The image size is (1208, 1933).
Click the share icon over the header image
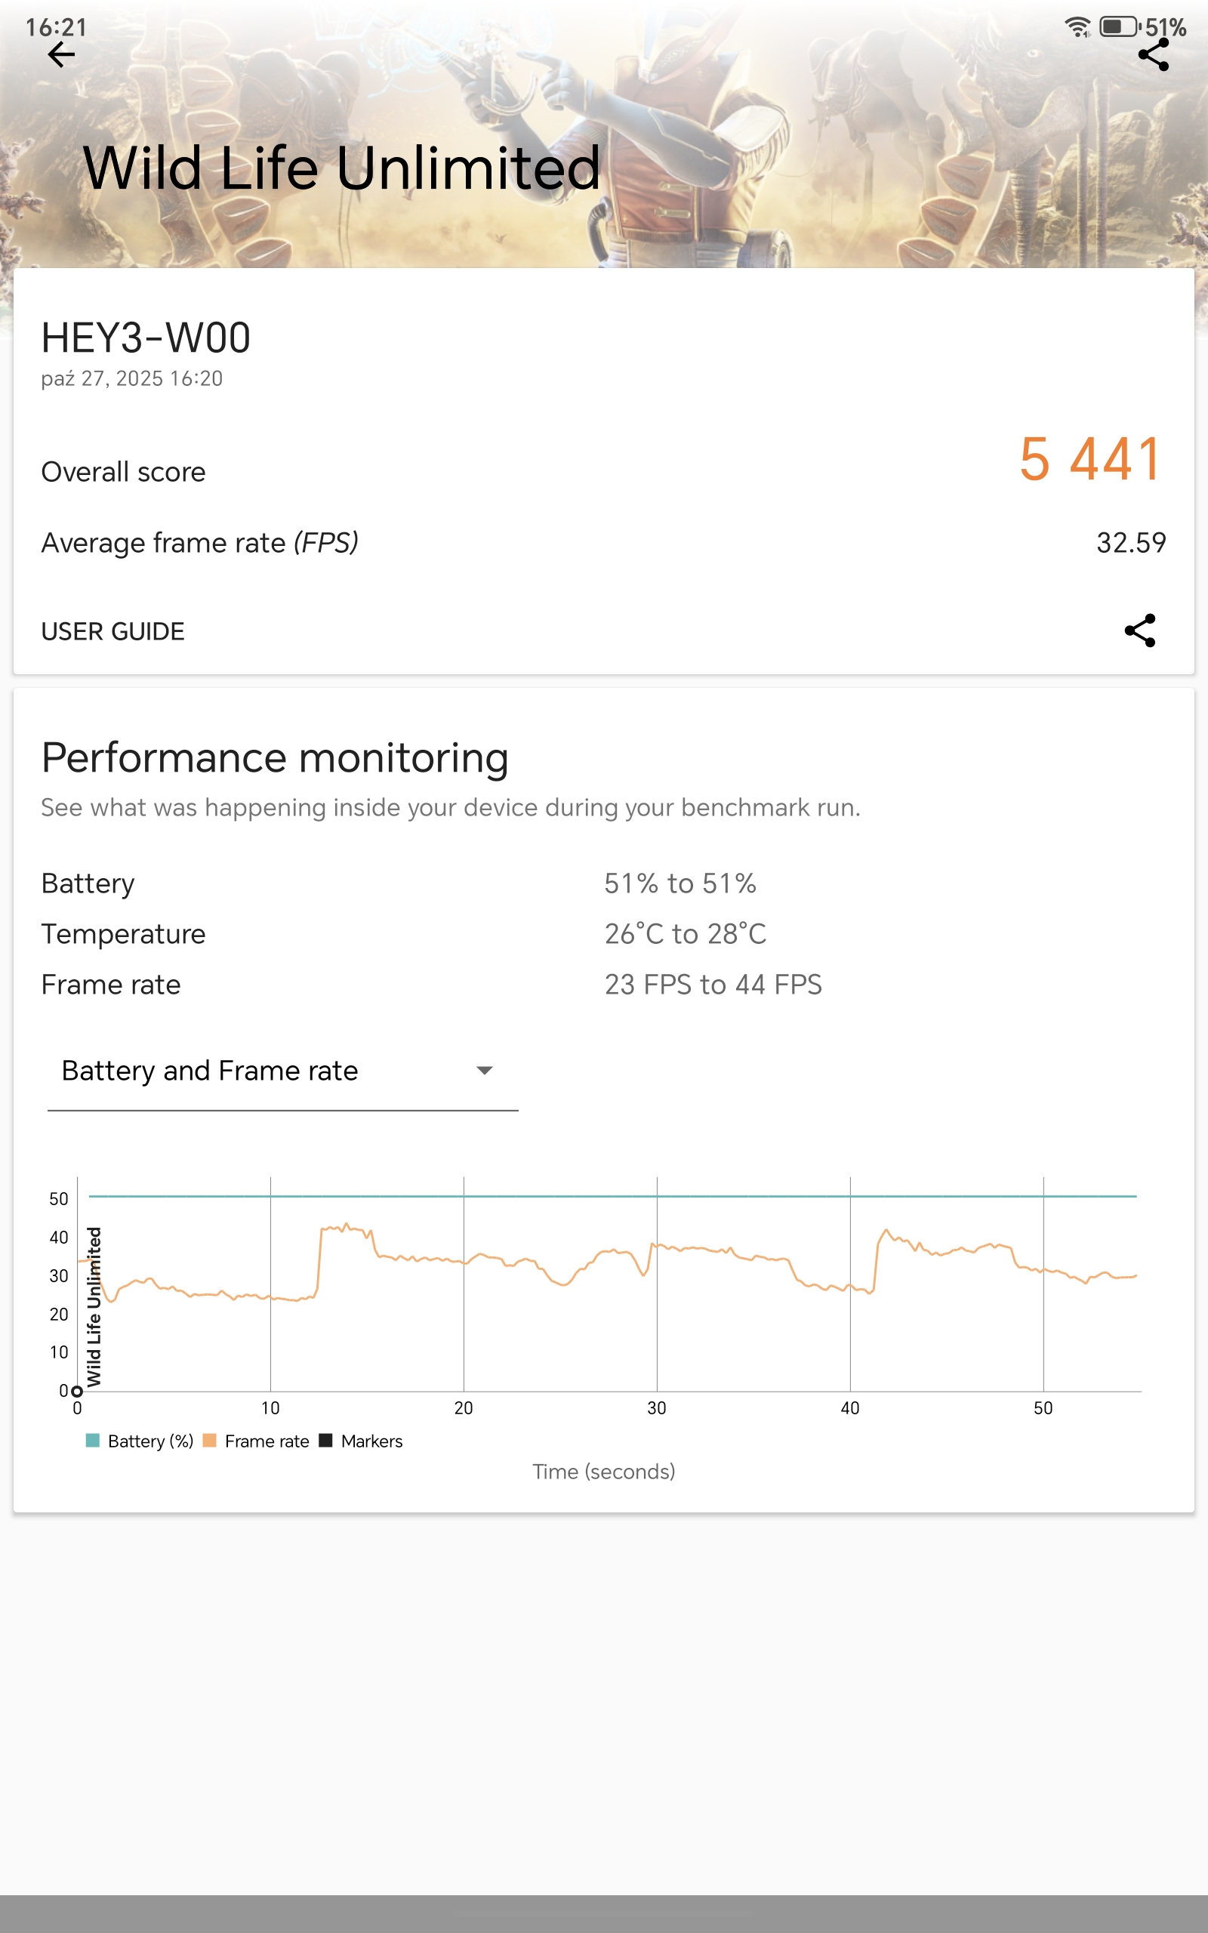pos(1153,55)
